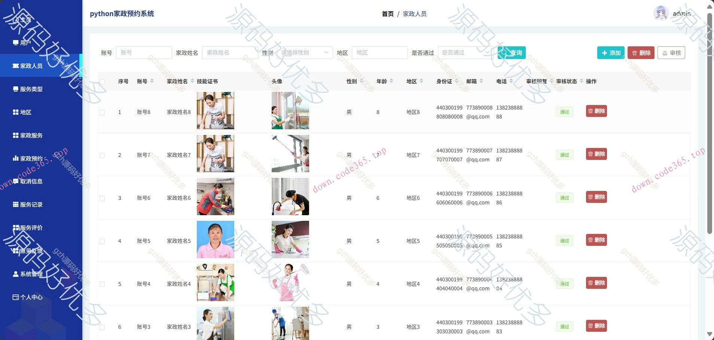Open 技能证书 image of 家政姓名7
The height and width of the screenshot is (340, 714).
(216, 154)
